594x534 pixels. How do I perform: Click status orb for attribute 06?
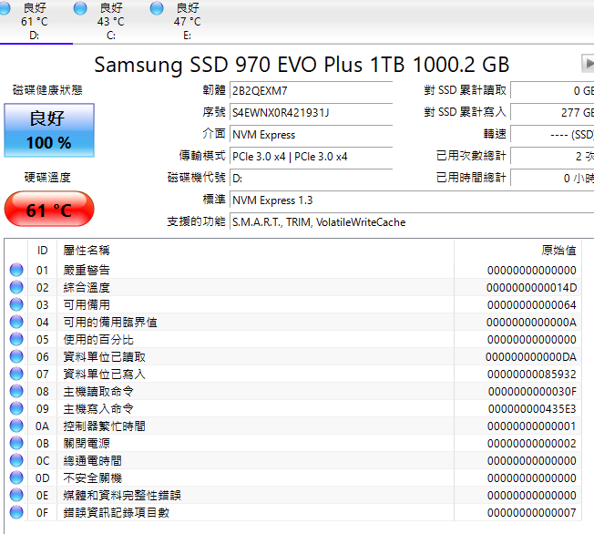[x=16, y=356]
